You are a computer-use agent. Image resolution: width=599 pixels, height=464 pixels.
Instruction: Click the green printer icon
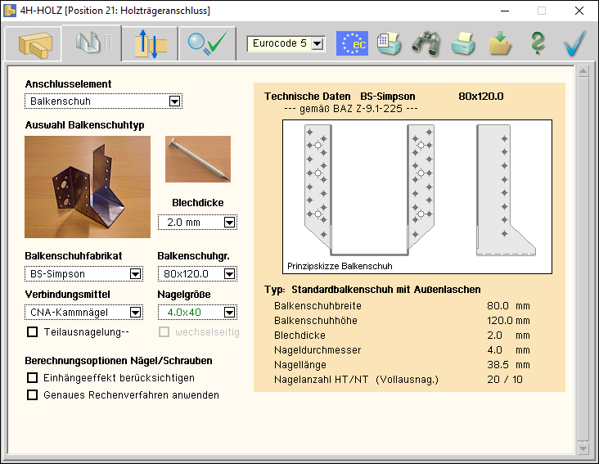coord(463,43)
